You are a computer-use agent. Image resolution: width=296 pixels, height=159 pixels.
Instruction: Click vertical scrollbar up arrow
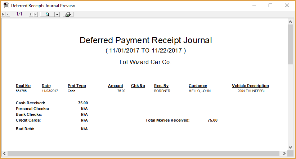point(290,22)
